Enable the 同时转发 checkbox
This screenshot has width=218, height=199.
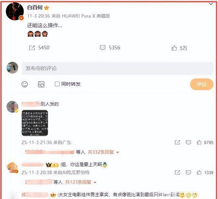(57, 84)
